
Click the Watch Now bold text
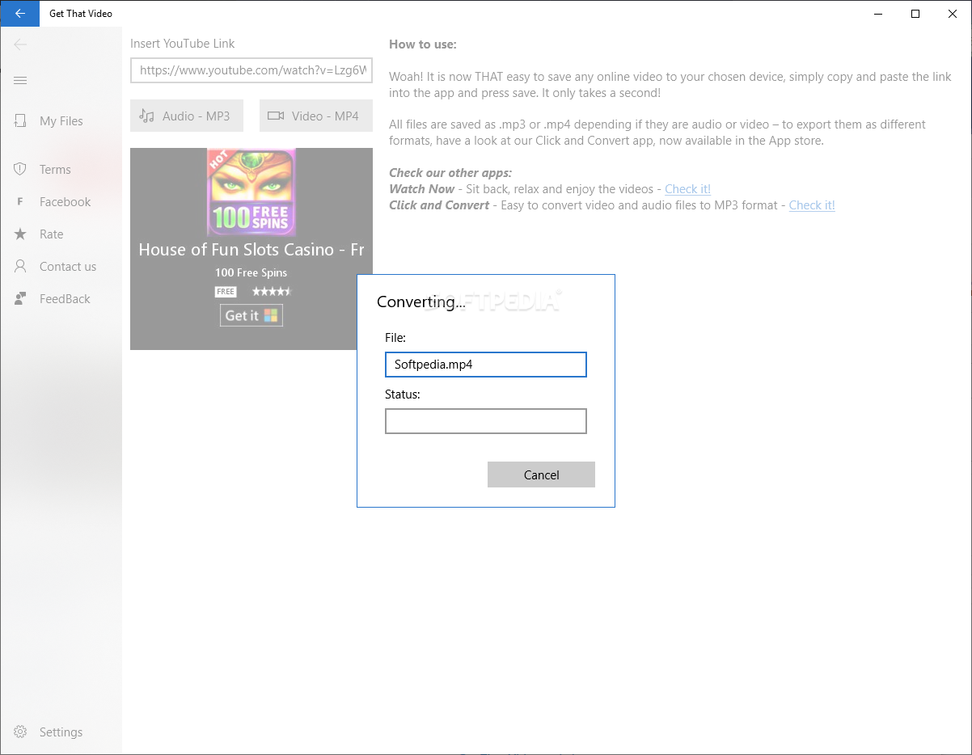pos(422,188)
